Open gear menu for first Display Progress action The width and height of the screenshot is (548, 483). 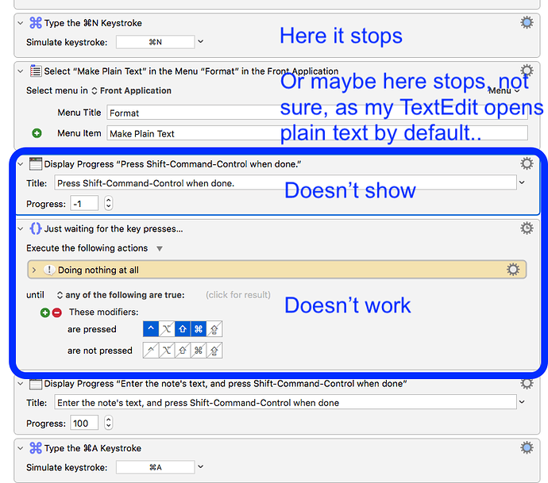click(x=527, y=163)
